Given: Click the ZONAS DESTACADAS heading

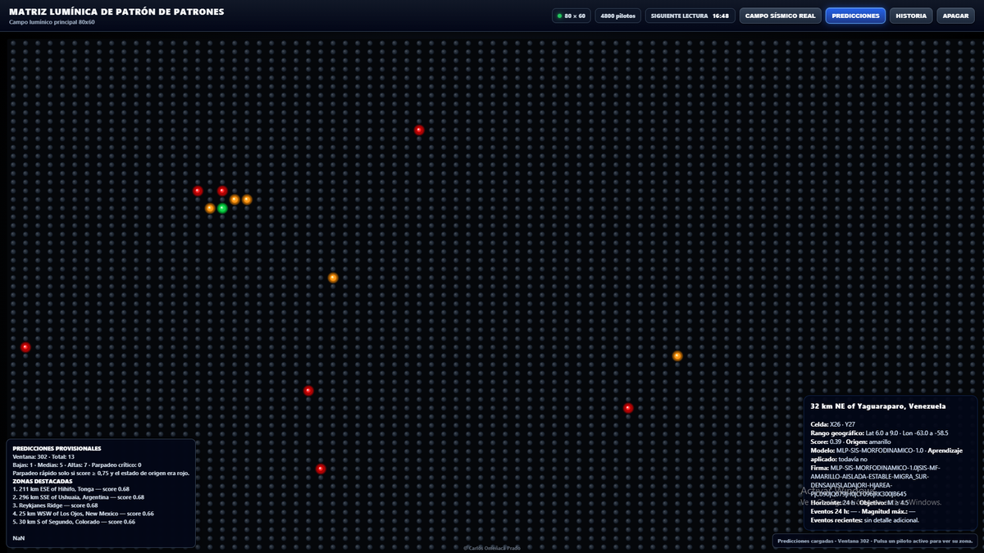Looking at the screenshot, I should point(43,481).
